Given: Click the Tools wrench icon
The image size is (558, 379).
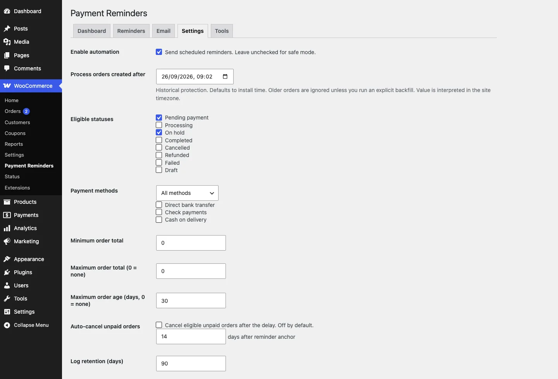Looking at the screenshot, I should point(7,299).
